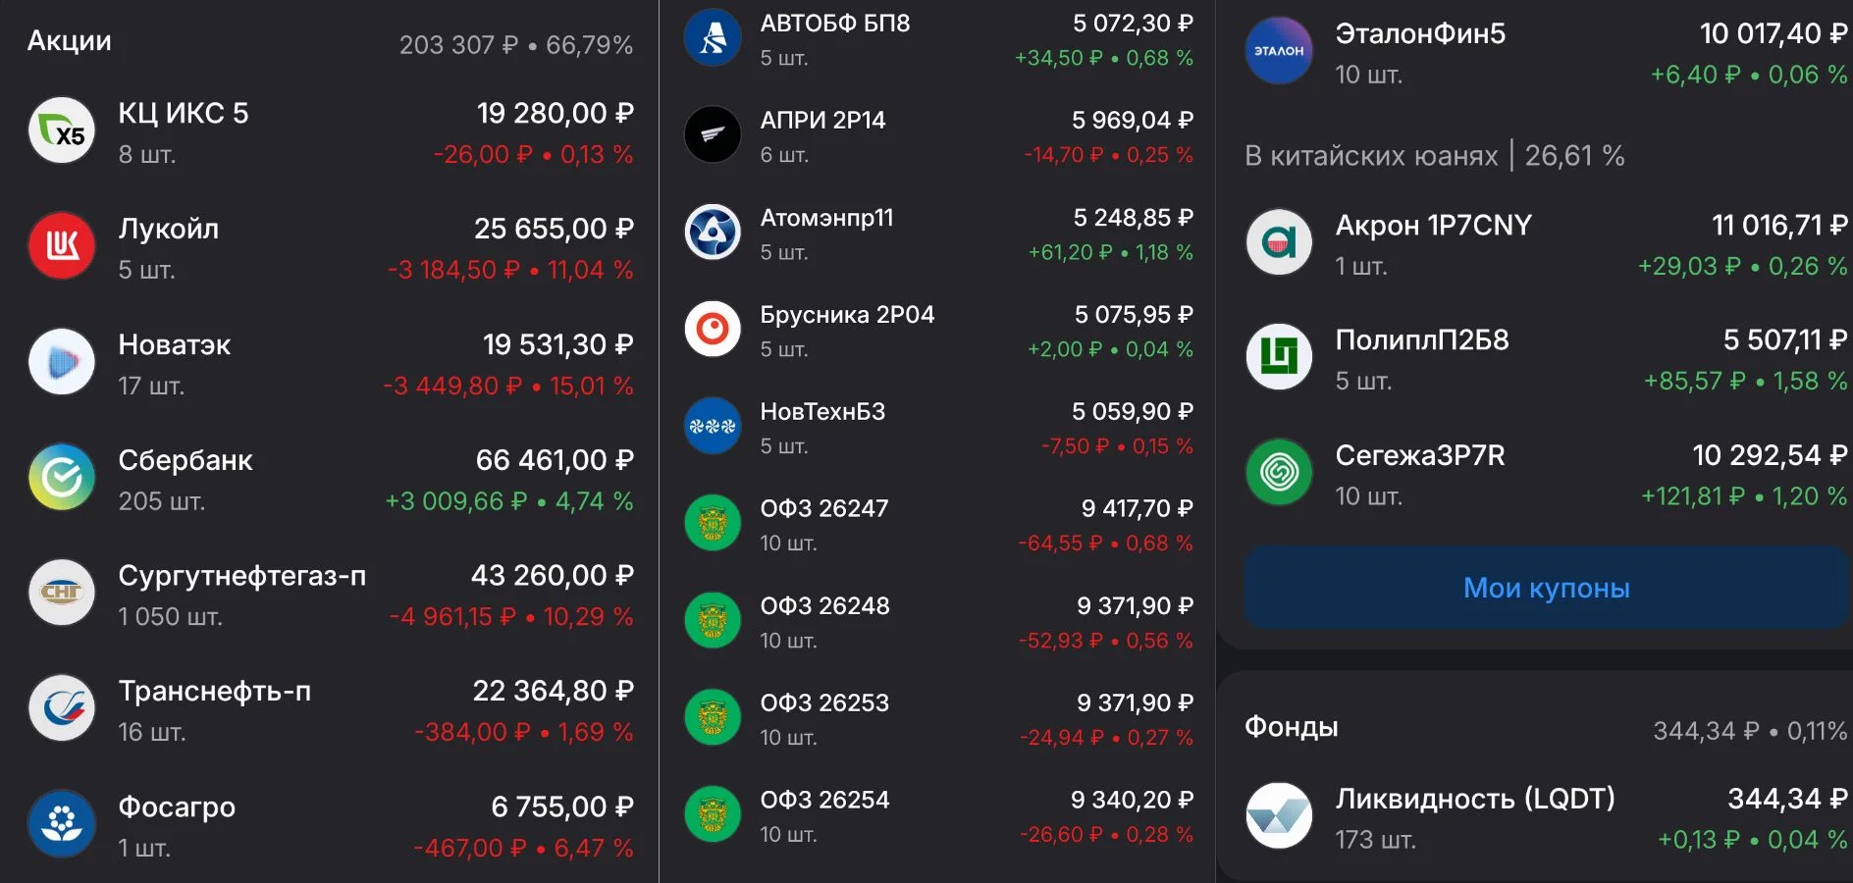
Task: Select the Surgutneftegaz-p logo icon
Action: coord(62,593)
